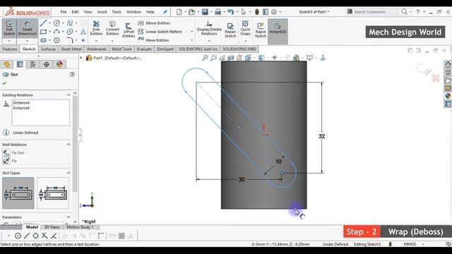Select the Corner Rectangle tool
452x254 pixels.
coord(44,32)
